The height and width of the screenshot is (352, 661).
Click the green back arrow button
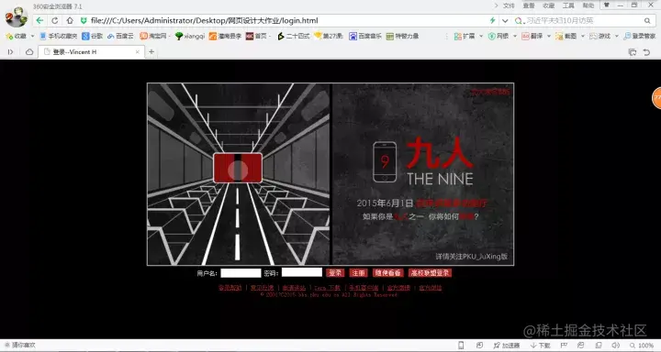tap(39, 20)
